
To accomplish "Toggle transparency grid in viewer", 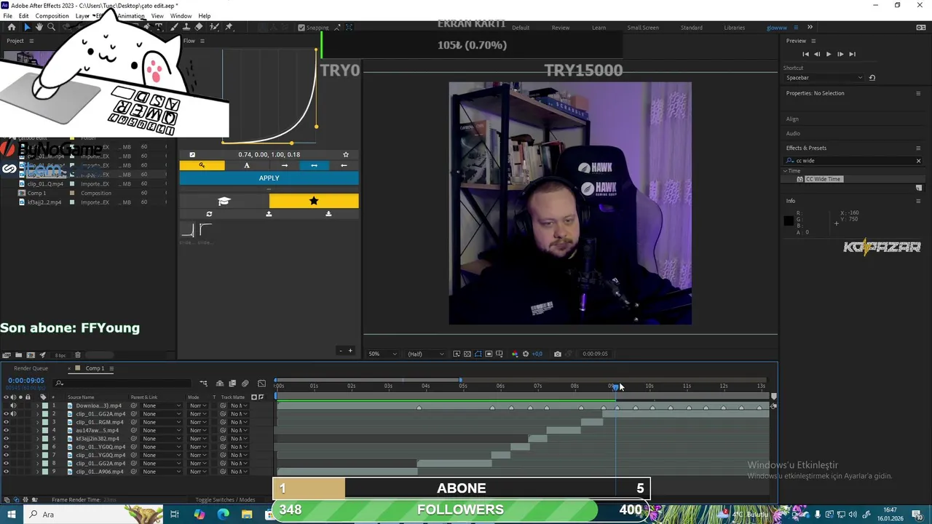I will pos(467,354).
